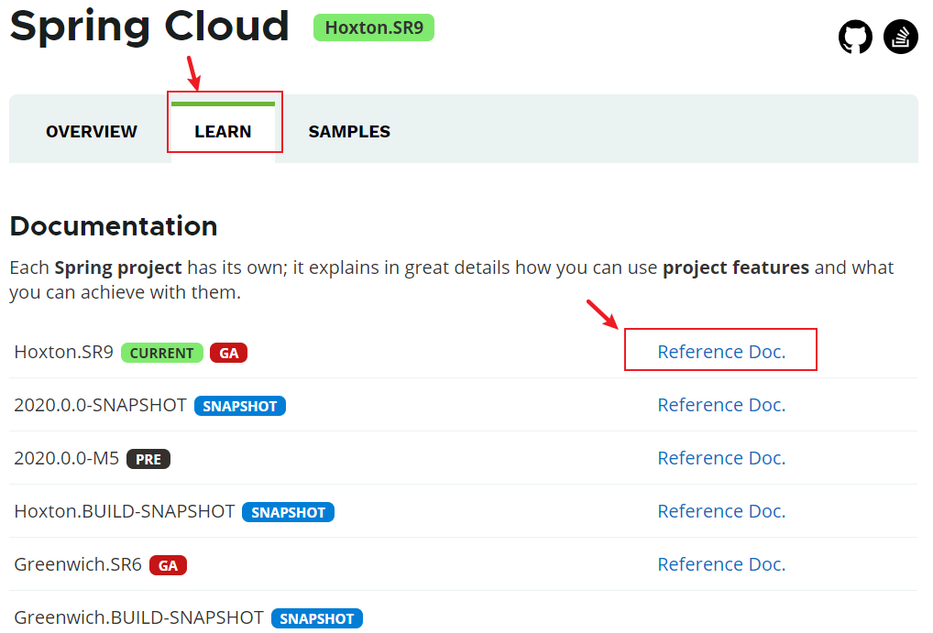933x633 pixels.
Task: Select the LEARN tab
Action: point(223,132)
